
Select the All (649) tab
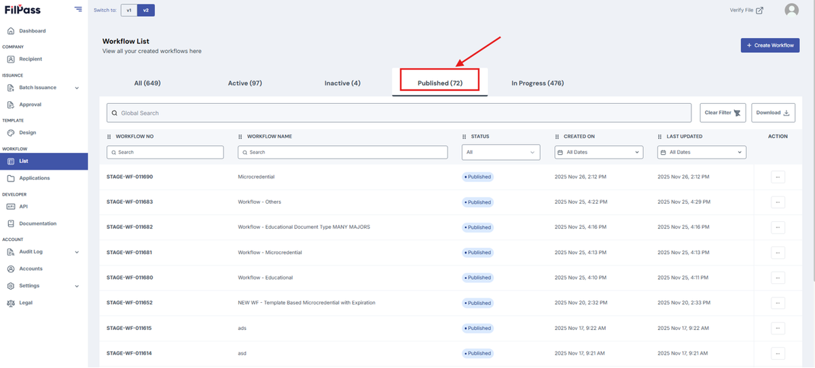click(x=147, y=83)
